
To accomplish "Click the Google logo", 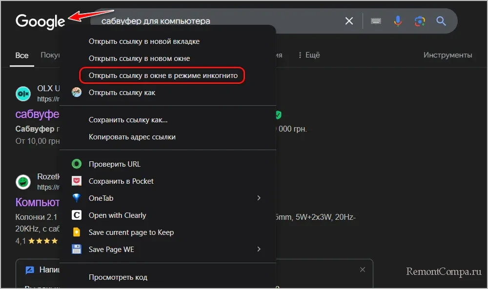I will [x=40, y=21].
